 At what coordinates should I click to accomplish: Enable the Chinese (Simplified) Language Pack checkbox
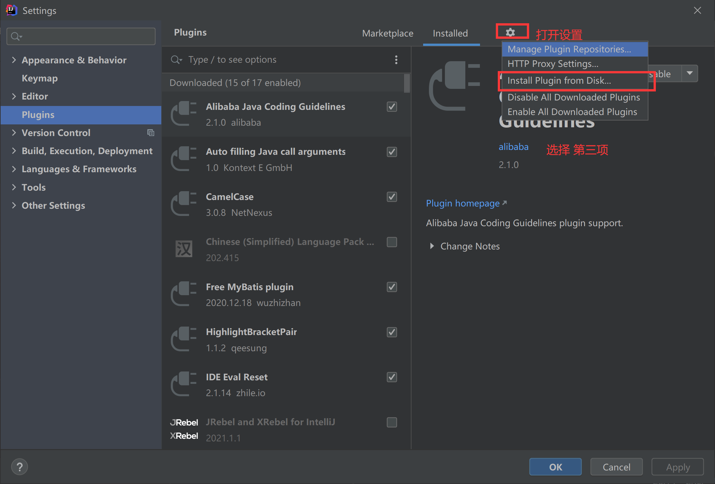click(x=392, y=242)
